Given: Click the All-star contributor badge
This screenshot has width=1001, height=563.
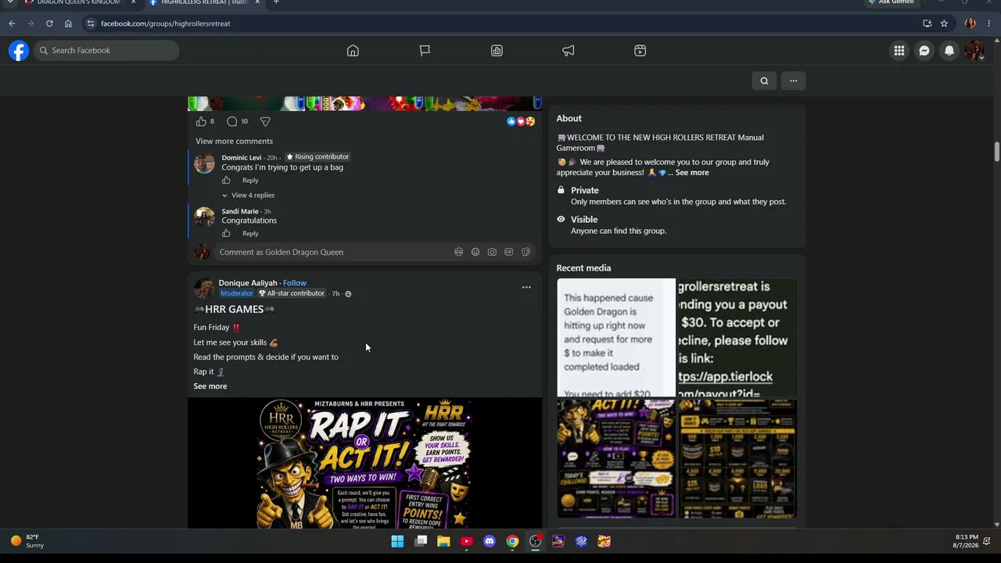Looking at the screenshot, I should [x=292, y=294].
